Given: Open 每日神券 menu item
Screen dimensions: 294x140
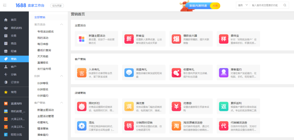Looking at the screenshot, I should tap(43, 44).
